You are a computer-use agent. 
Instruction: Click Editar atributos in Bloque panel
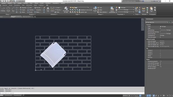point(102,12)
